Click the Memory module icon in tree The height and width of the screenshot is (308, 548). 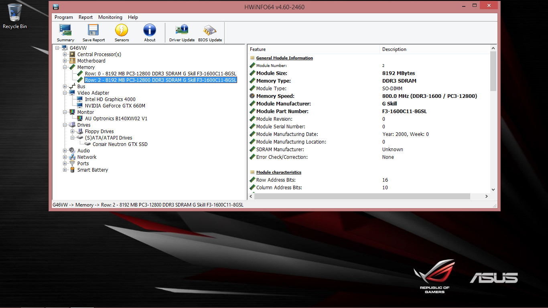pos(72,67)
